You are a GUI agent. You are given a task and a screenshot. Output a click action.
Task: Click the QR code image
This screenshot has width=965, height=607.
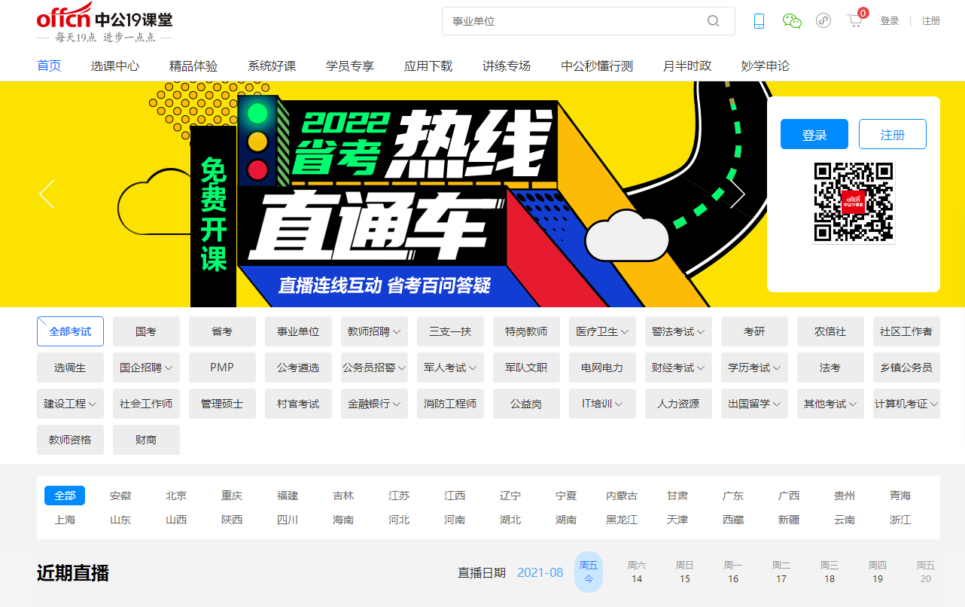[854, 202]
